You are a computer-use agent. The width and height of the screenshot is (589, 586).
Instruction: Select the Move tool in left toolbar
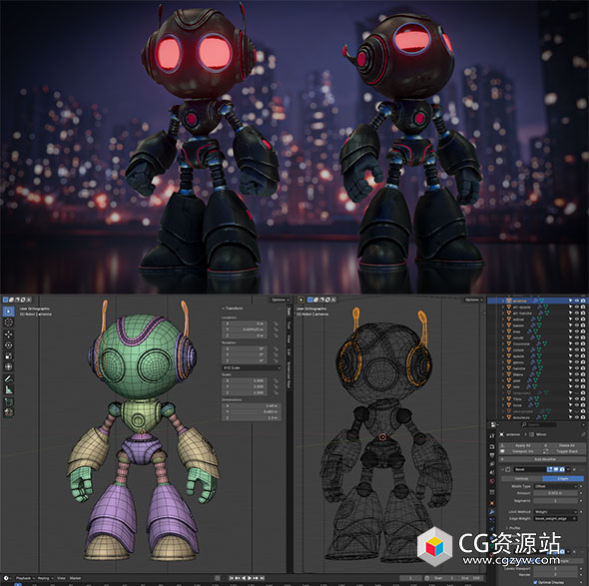pos(9,334)
